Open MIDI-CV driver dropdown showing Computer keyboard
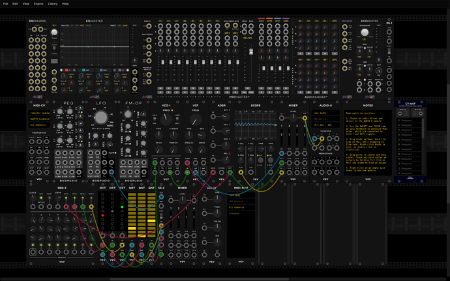 point(39,113)
